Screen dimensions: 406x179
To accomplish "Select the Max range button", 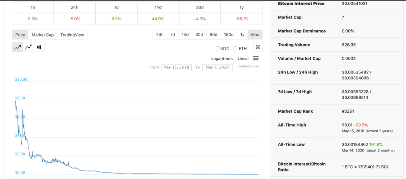I will click(255, 35).
